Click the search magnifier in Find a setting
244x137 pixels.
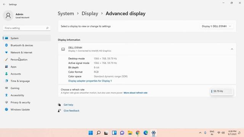[x=47, y=28]
